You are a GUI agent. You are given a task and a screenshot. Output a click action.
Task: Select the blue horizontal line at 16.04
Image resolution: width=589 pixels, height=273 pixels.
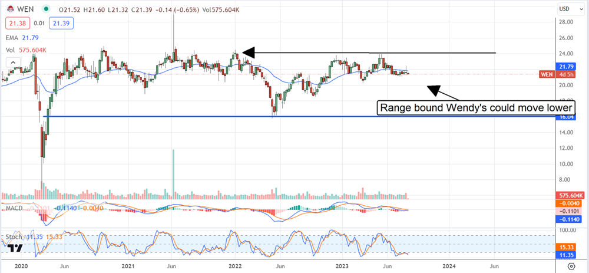[299, 117]
